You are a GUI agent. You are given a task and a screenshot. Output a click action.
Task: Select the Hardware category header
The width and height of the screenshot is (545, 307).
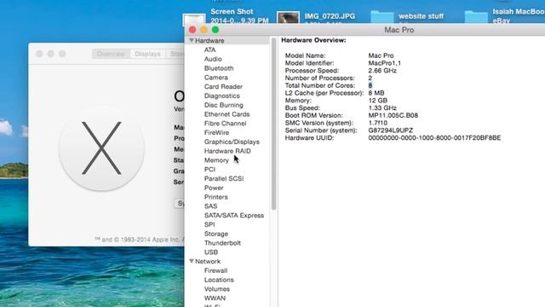(x=209, y=41)
